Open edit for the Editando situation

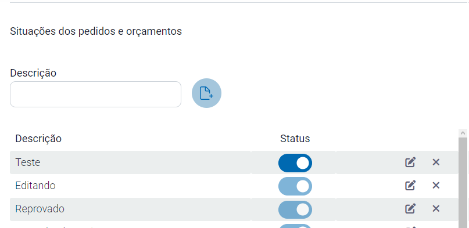[x=410, y=185]
